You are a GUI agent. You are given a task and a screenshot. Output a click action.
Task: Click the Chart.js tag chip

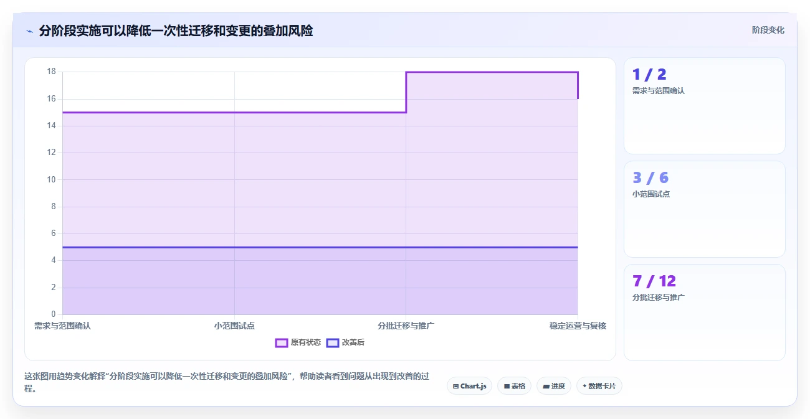[469, 386]
